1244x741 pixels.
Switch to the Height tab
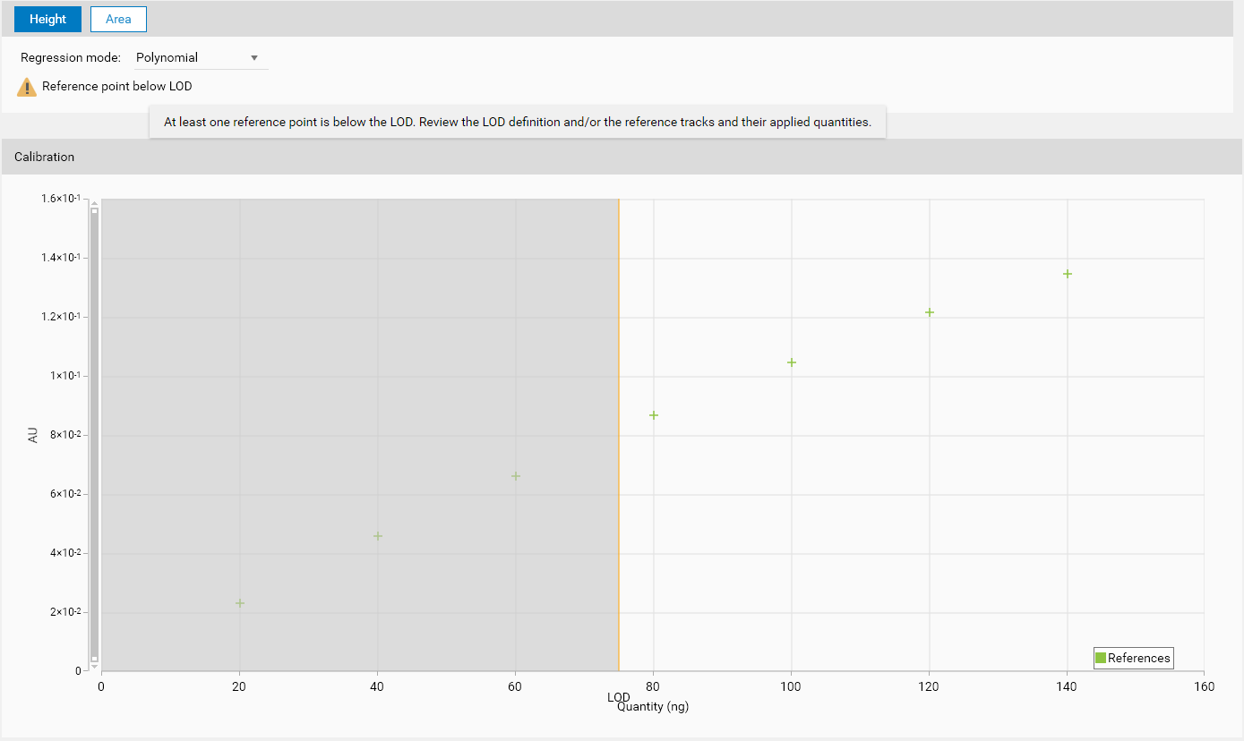[47, 20]
